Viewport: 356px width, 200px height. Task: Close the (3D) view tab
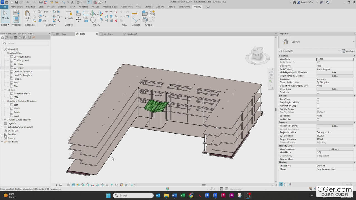coord(97,34)
